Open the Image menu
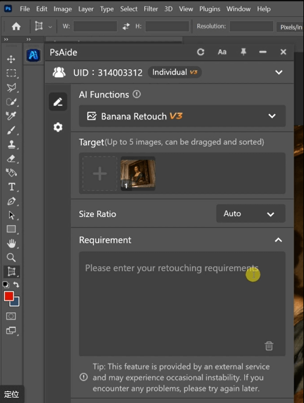 point(62,9)
